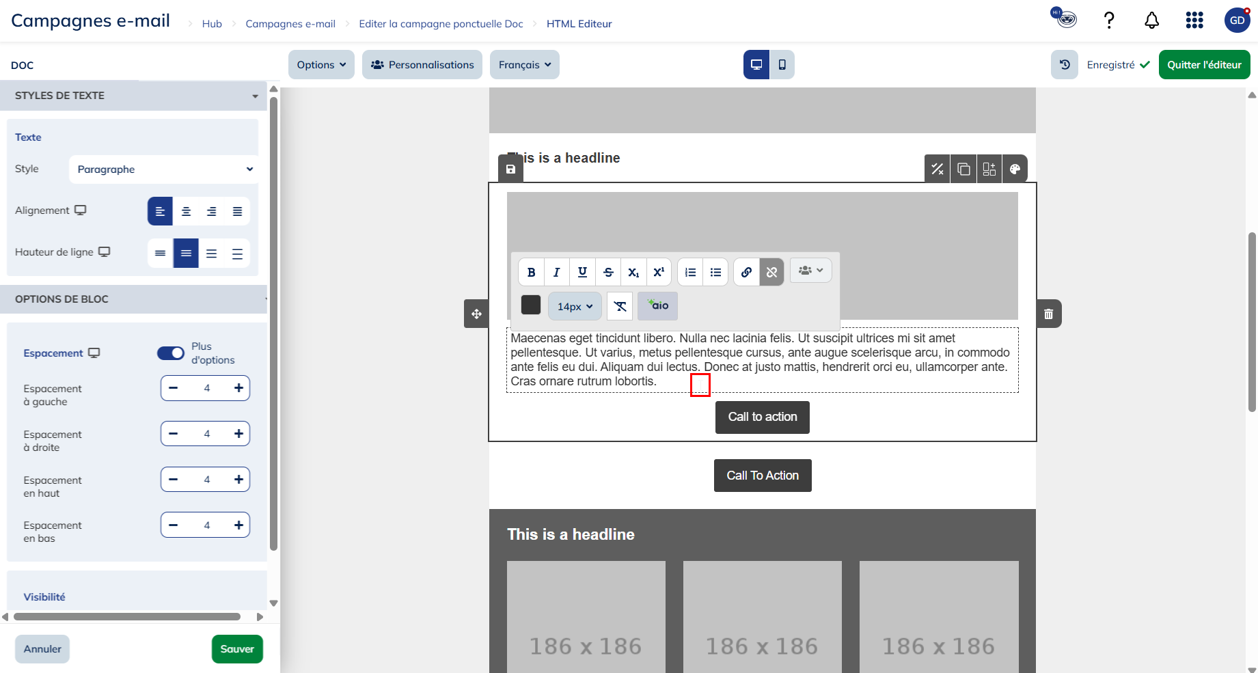Viewport: 1258px width, 673px height.
Task: Insert a hyperlink with link icon
Action: [746, 272]
